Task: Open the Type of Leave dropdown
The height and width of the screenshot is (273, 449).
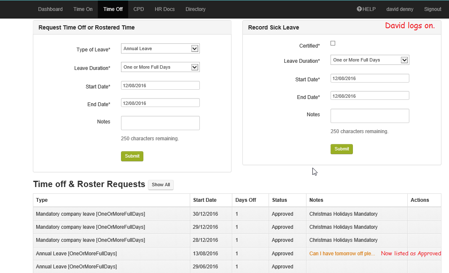Action: click(160, 48)
